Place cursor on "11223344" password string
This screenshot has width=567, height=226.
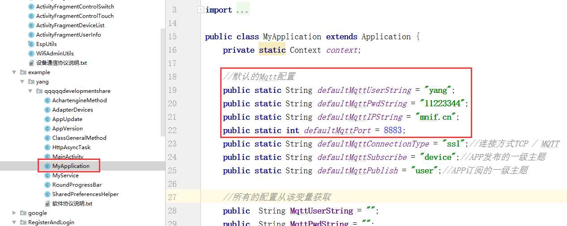pos(442,104)
